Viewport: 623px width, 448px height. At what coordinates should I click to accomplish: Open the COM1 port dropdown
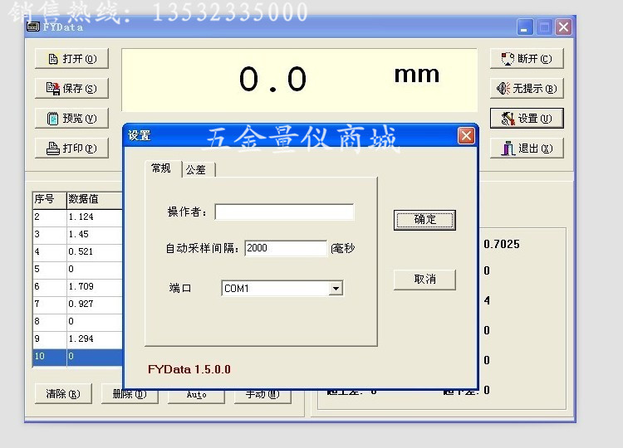point(282,288)
